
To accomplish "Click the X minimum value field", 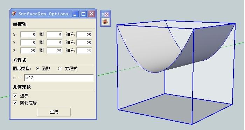I will click(x=28, y=35).
